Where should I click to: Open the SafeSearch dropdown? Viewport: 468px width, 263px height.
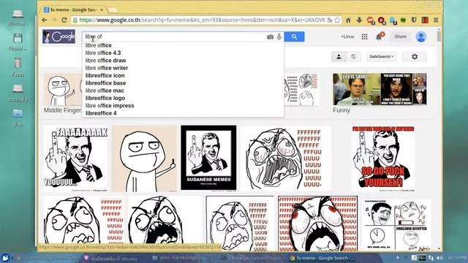tap(382, 57)
